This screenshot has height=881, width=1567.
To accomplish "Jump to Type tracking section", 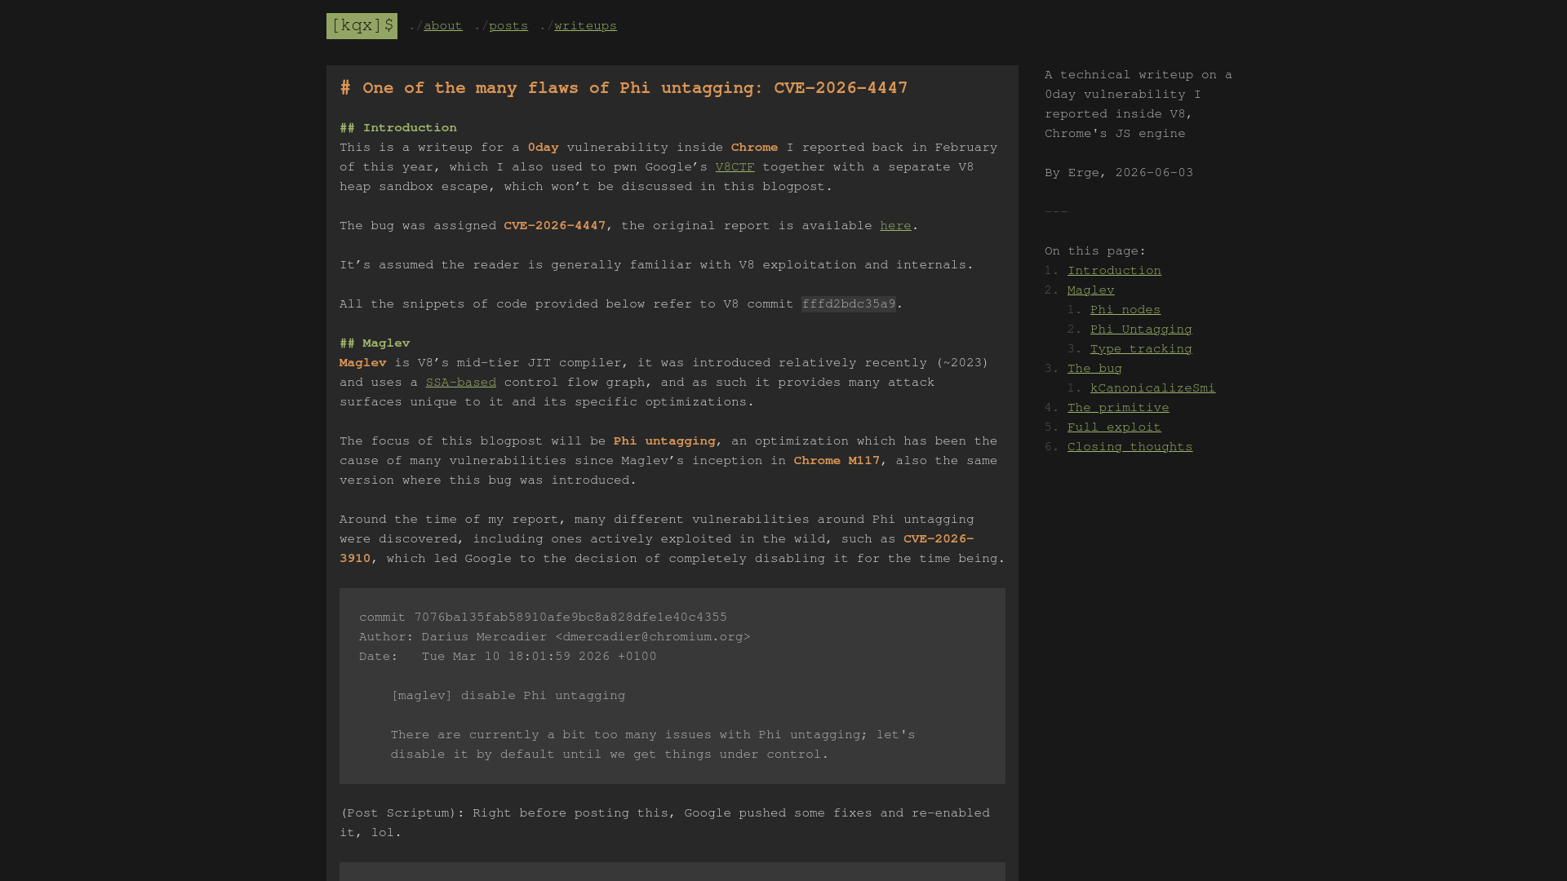I will coord(1141,349).
